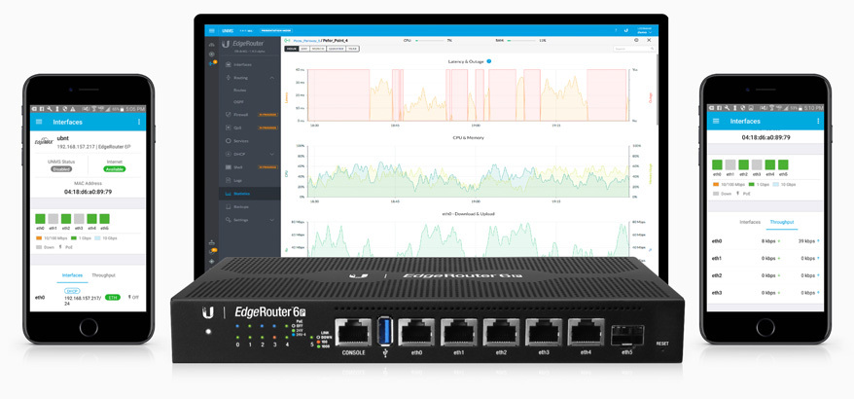Open hamburger menu on right phone
Viewport: 854px width, 399px height.
coord(716,121)
